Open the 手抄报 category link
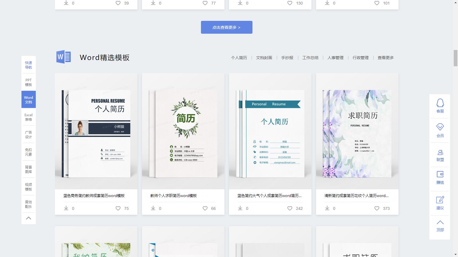The height and width of the screenshot is (257, 458). [x=287, y=58]
